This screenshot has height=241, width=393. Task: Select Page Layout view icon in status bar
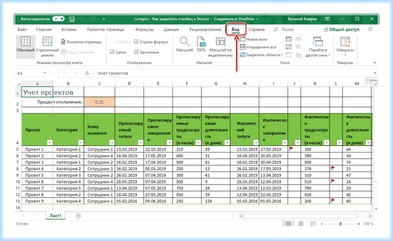[301, 224]
